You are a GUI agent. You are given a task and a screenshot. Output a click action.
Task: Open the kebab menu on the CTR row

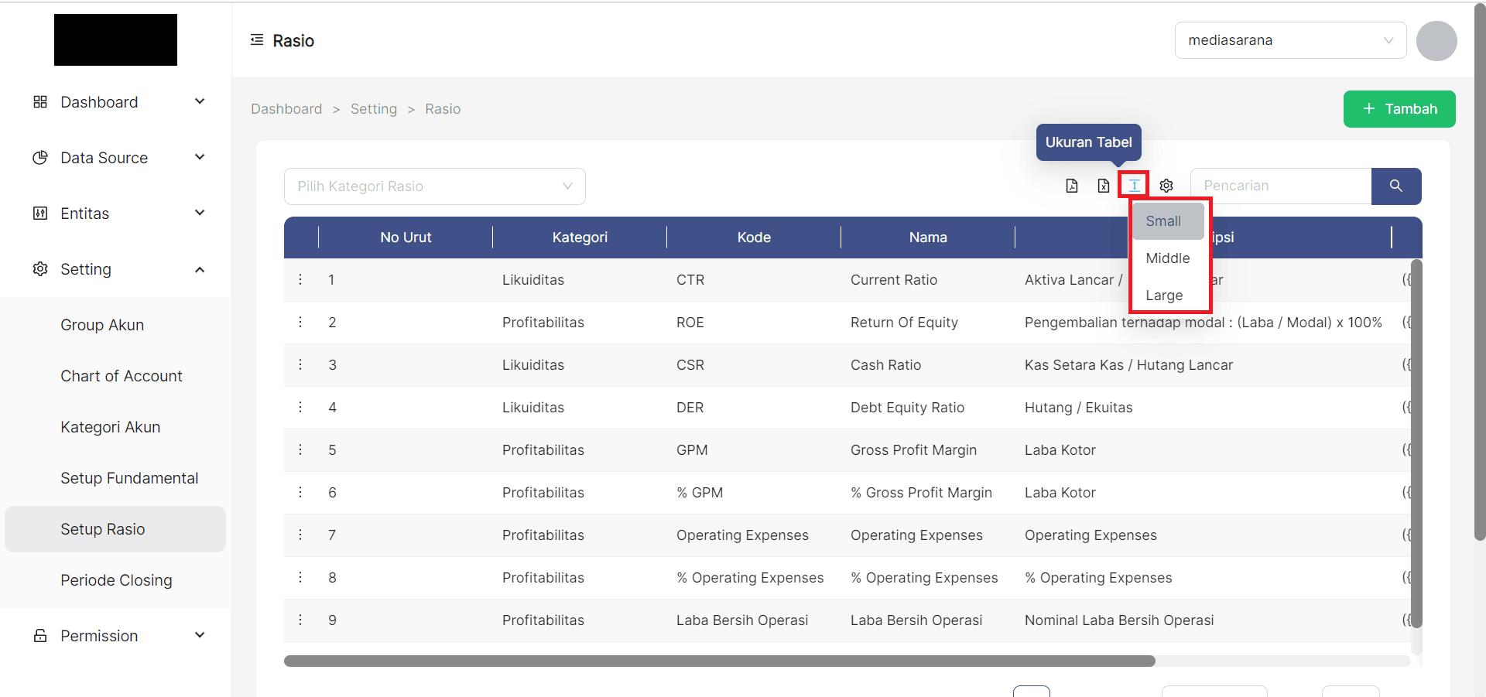point(300,279)
